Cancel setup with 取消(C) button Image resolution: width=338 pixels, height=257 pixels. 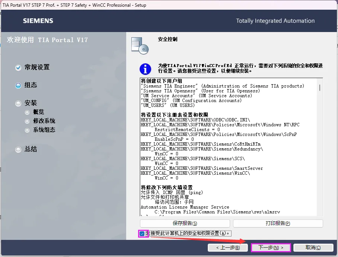[x=313, y=248]
